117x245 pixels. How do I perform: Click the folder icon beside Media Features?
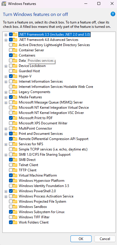(x=15, y=97)
